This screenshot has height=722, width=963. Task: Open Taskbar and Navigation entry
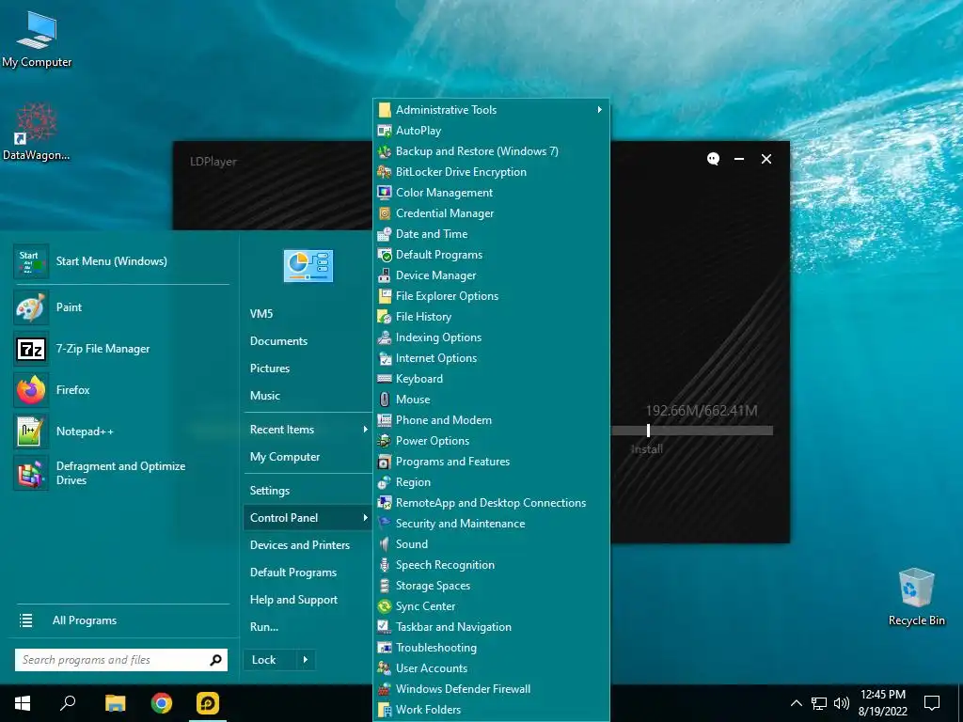(x=453, y=627)
